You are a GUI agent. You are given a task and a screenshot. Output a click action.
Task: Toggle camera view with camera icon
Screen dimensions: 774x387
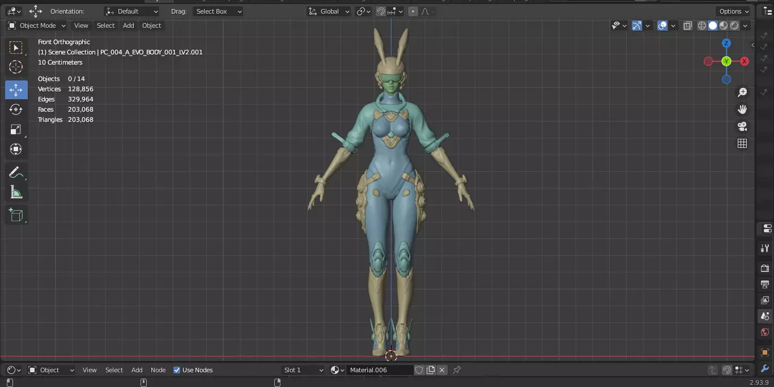tap(742, 126)
